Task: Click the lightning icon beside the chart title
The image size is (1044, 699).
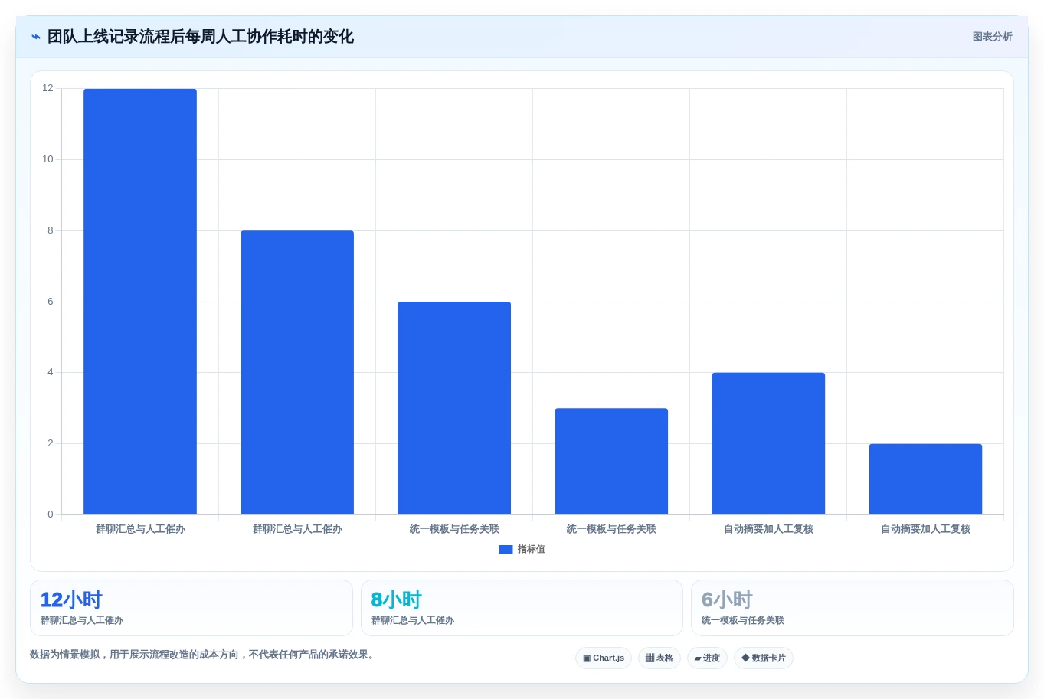Action: point(35,37)
